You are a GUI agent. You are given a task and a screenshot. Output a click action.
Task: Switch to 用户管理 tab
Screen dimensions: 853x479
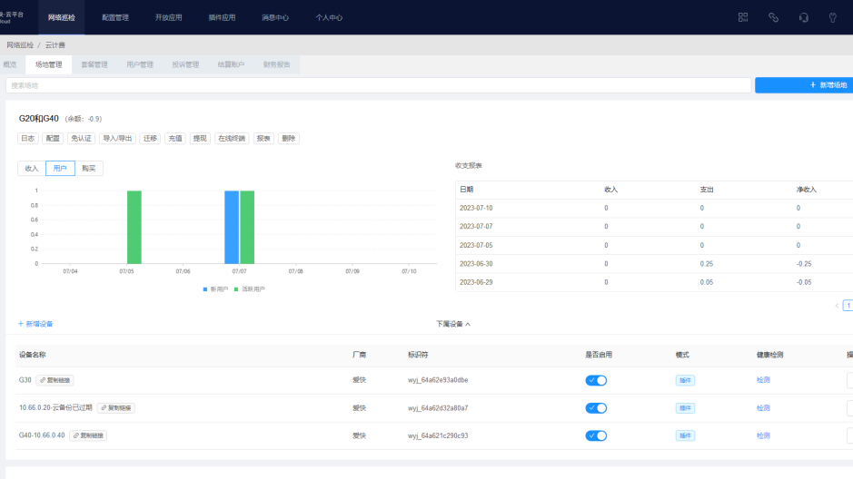(x=140, y=64)
